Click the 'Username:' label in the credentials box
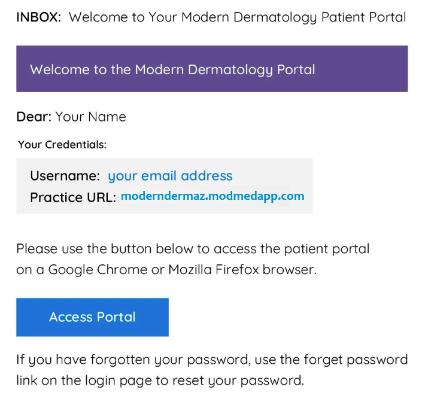Screen dimensions: 428x411 [x=65, y=176]
